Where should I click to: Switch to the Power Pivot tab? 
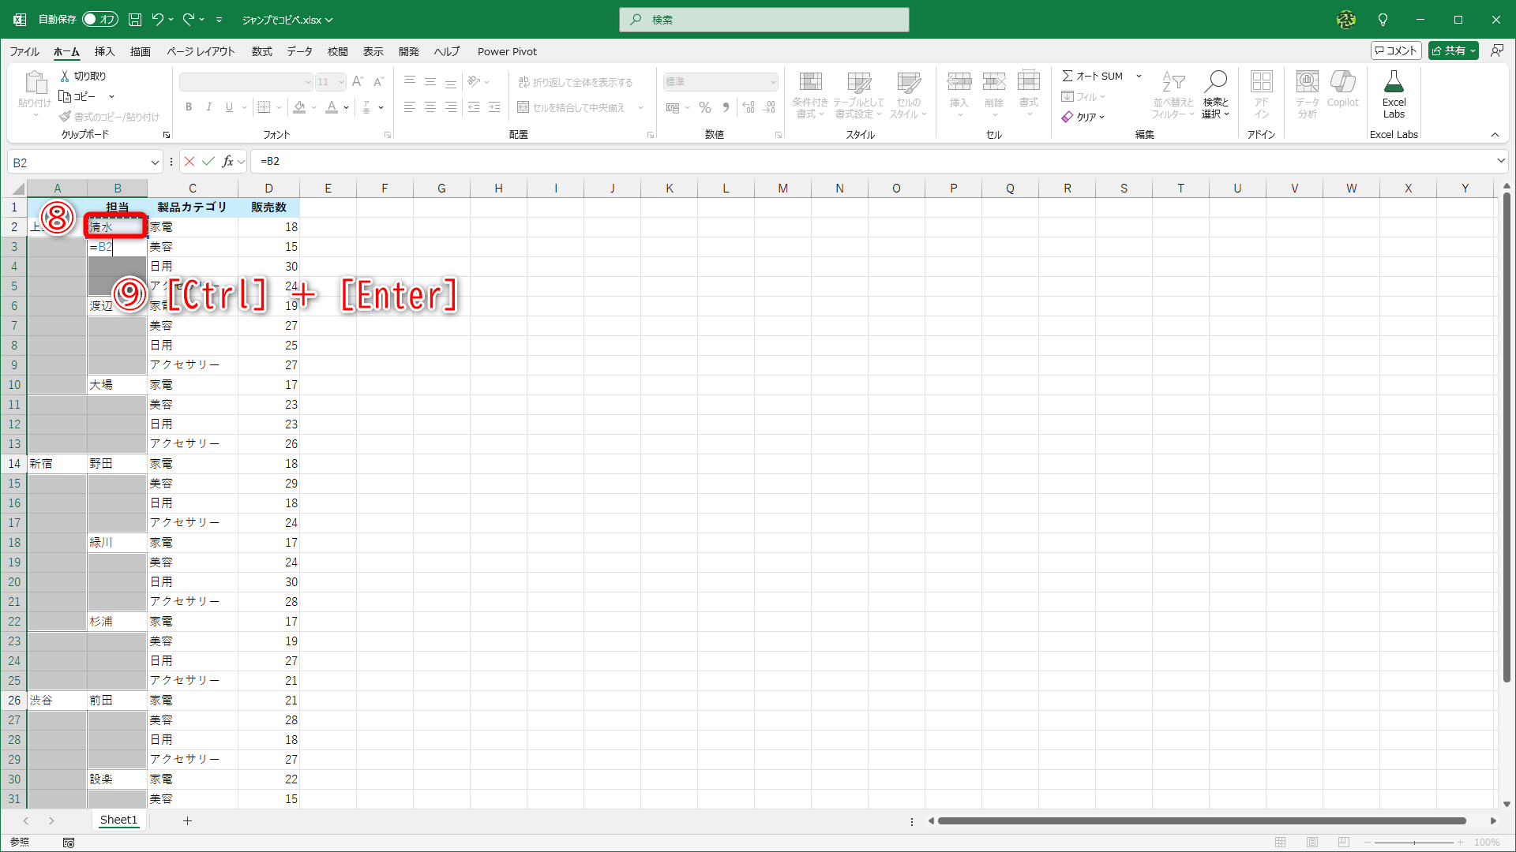tap(507, 51)
